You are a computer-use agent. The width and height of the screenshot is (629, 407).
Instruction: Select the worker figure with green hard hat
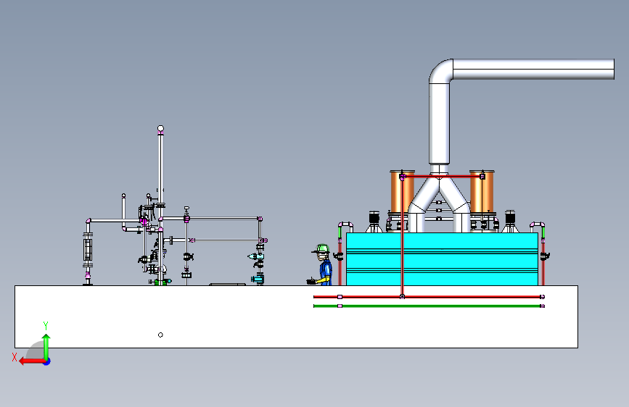coord(321,265)
